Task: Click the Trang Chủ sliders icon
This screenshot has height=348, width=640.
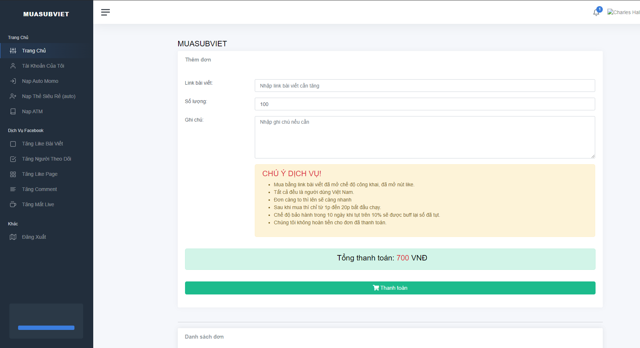Action: [13, 51]
